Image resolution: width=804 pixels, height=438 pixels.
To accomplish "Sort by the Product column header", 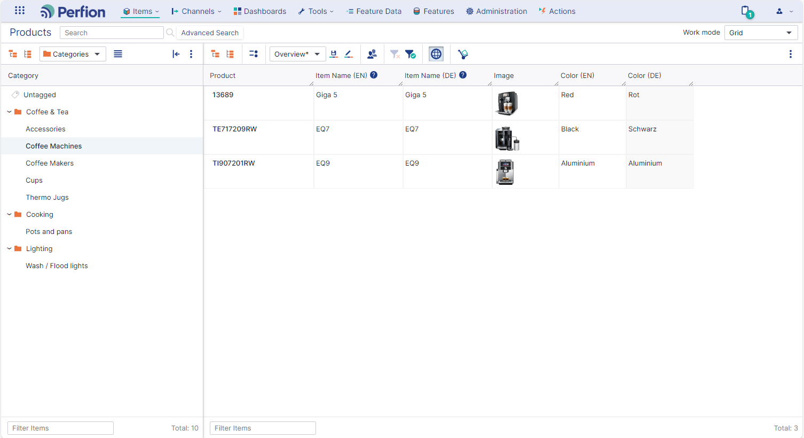I will point(223,75).
